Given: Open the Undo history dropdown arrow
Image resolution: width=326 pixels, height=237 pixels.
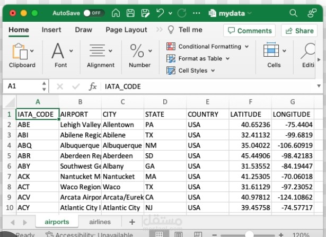Looking at the screenshot, I should [x=170, y=13].
